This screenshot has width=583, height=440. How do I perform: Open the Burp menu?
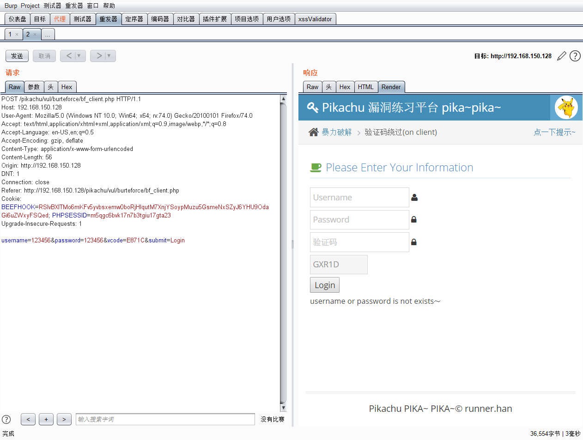(x=11, y=6)
